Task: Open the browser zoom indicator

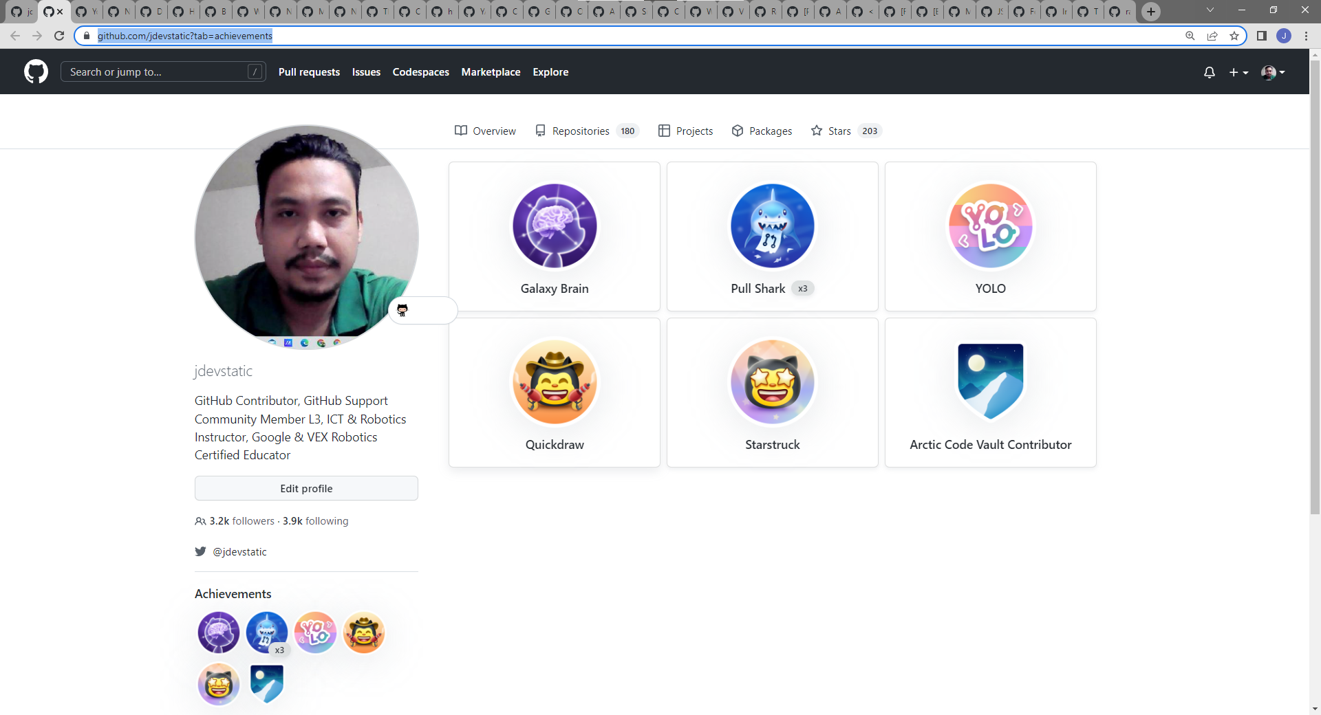Action: click(1190, 36)
